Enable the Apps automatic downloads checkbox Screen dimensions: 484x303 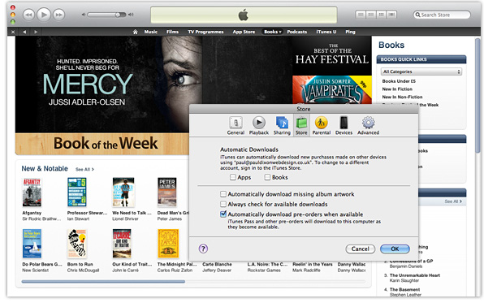[233, 177]
